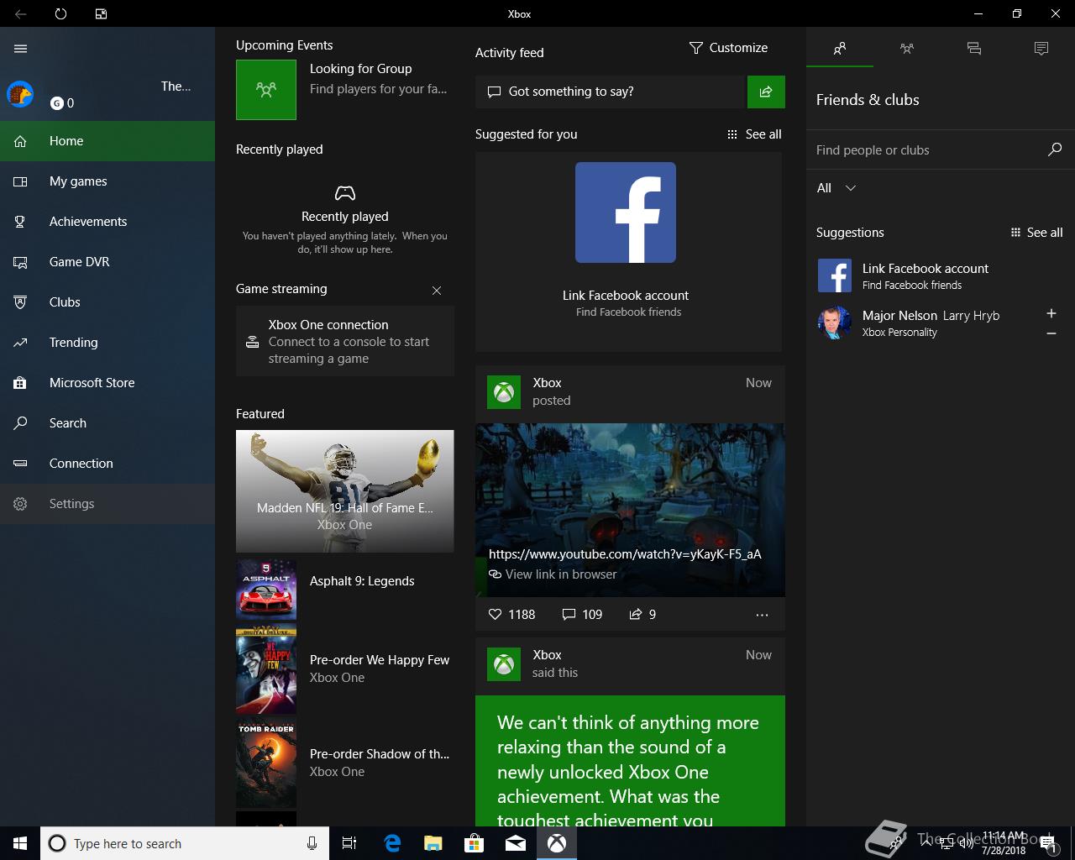Open Achievements page
The height and width of the screenshot is (860, 1075).
[107, 222]
